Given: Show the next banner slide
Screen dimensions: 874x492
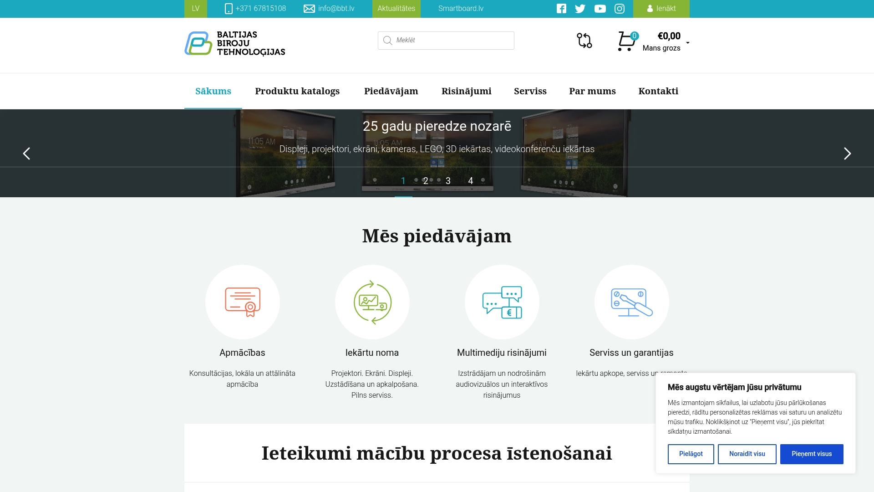Looking at the screenshot, I should point(847,154).
